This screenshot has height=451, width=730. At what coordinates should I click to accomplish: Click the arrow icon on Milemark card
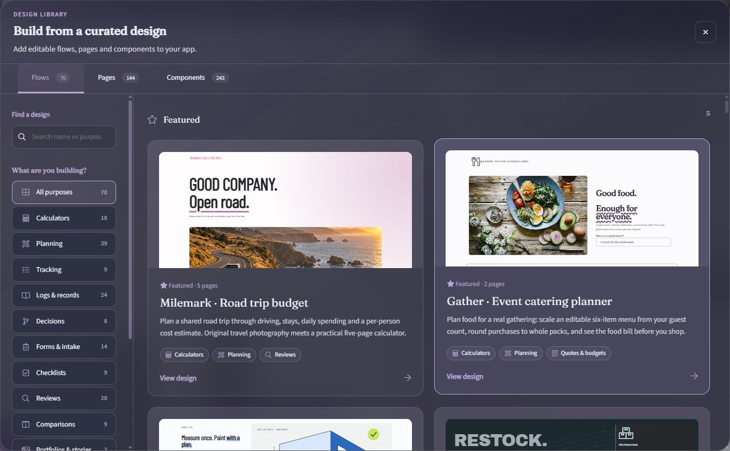[408, 378]
